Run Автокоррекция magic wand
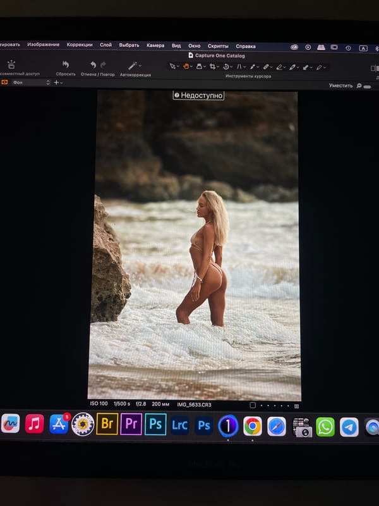The height and width of the screenshot is (506, 379). (133, 66)
